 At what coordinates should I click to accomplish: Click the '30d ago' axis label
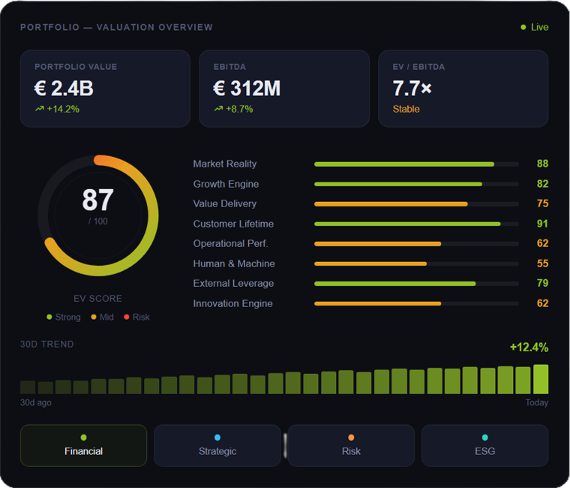point(36,402)
